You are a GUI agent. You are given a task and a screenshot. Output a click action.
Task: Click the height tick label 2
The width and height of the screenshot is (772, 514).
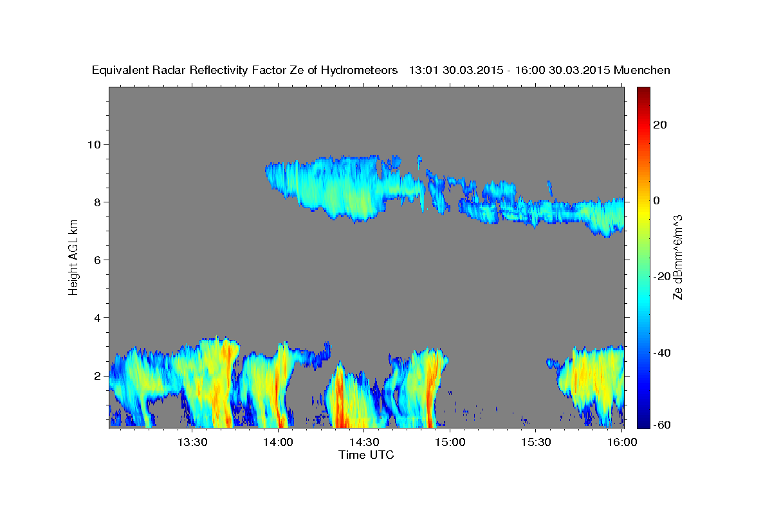tap(97, 376)
